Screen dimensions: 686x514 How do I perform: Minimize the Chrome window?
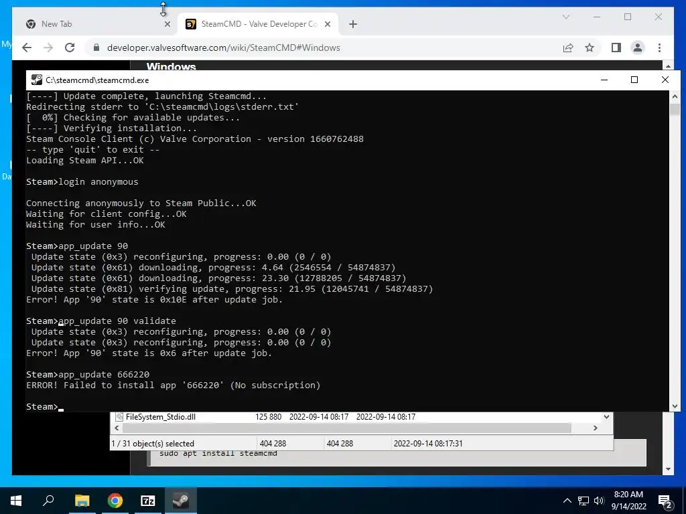click(597, 17)
